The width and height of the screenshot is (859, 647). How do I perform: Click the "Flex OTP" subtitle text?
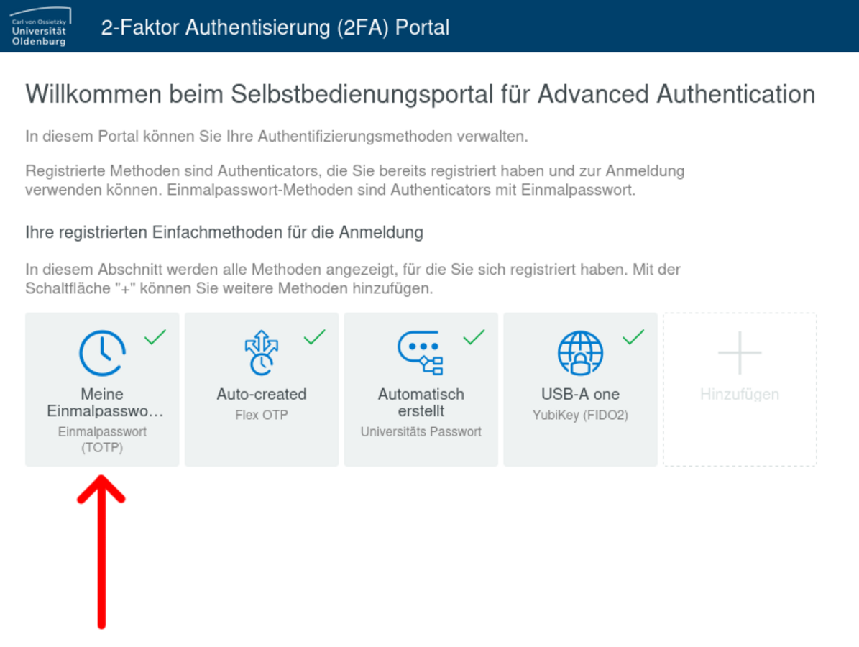262,415
